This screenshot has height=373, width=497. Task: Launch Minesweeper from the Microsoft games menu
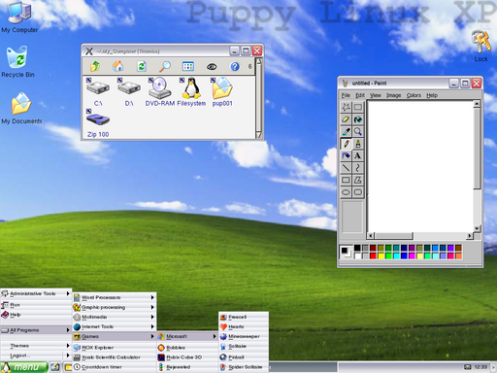tap(244, 336)
